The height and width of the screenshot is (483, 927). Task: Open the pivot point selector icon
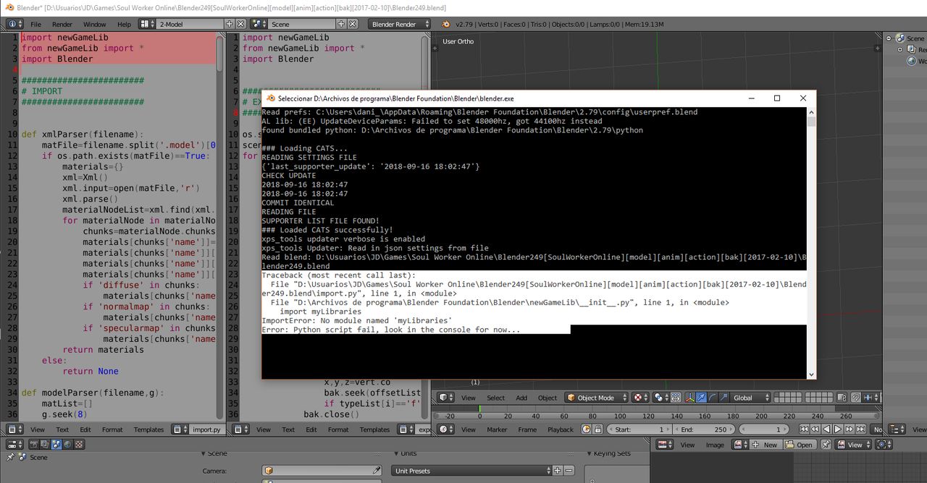660,398
